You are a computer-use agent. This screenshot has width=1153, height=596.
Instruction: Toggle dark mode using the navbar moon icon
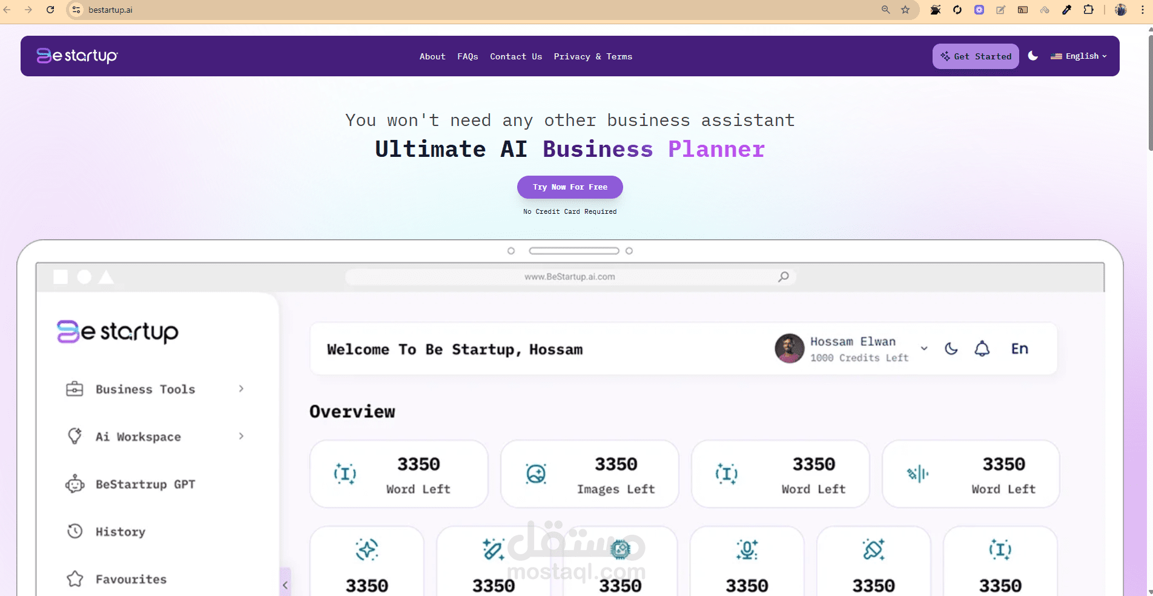click(x=1033, y=56)
